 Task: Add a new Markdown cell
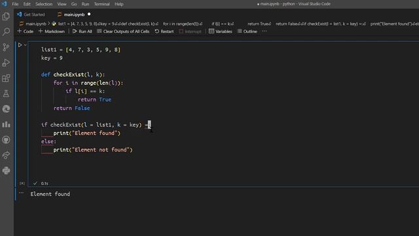pos(52,31)
